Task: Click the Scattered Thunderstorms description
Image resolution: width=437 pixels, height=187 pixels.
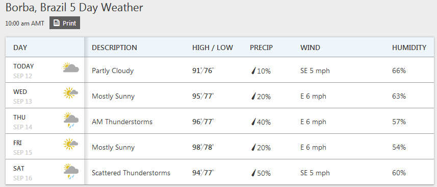Action: 131,173
